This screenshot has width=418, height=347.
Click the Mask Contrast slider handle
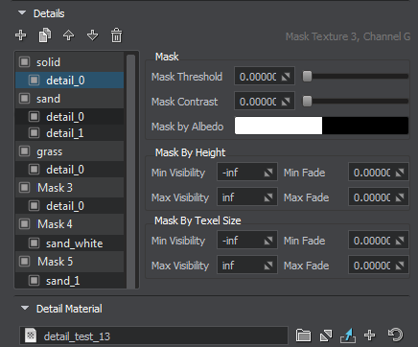307,102
